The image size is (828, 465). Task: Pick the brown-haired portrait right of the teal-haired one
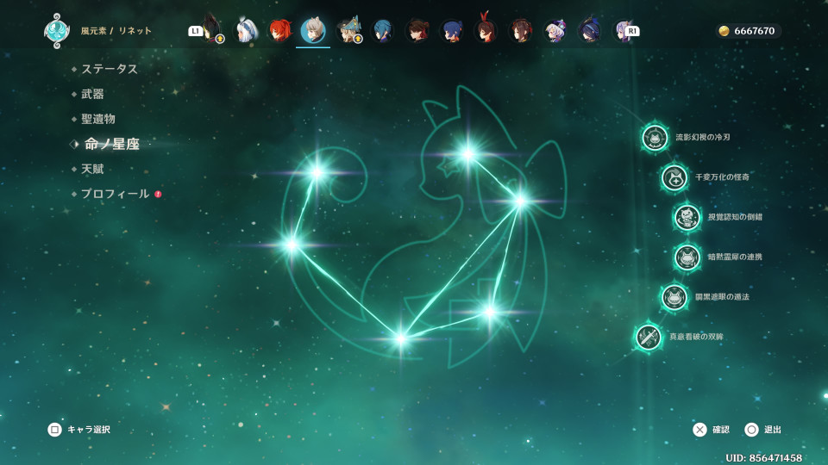click(x=417, y=31)
